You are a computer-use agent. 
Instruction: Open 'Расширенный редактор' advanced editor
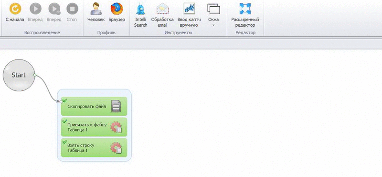coord(245,9)
